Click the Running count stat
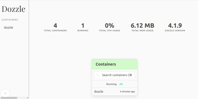 pos(83,27)
